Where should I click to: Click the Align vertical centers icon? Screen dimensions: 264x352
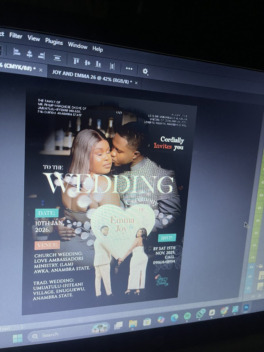(87, 62)
